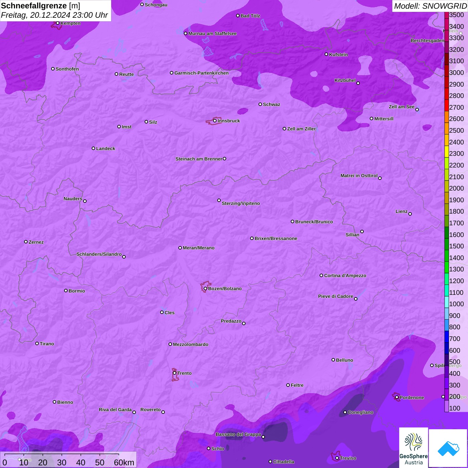This screenshot has width=468, height=468.
Task: Click the Innsbruck city marker dot
Action: 215,121
